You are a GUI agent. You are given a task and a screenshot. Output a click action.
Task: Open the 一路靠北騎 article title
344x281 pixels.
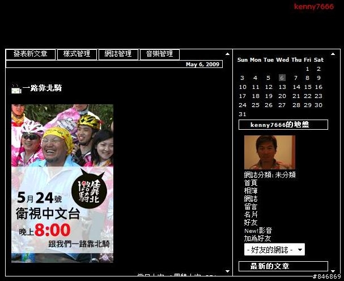coord(42,88)
